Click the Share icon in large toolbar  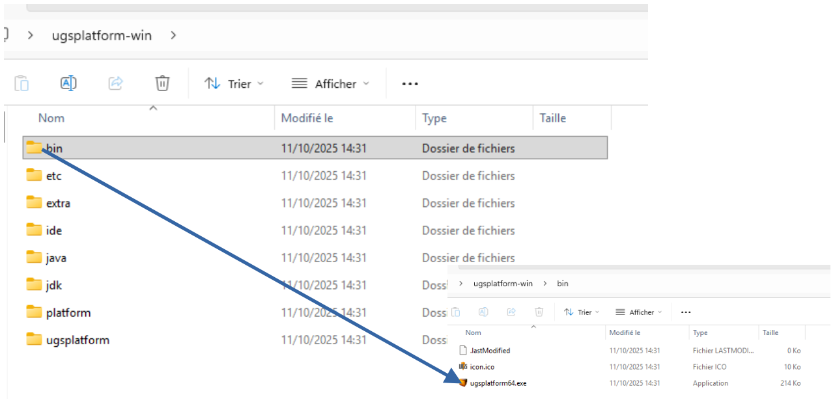click(115, 83)
